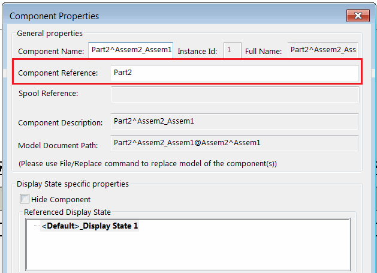Click the 'Component Reference:' label
Viewport: 377px width, 273px height.
58,73
